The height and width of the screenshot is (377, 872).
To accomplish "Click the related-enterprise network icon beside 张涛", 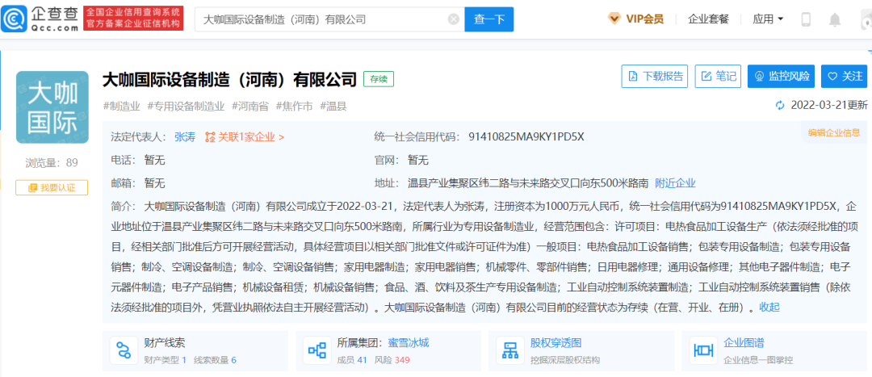I will [210, 136].
